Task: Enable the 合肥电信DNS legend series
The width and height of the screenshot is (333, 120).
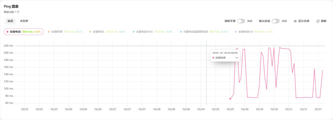Action: 152,32
